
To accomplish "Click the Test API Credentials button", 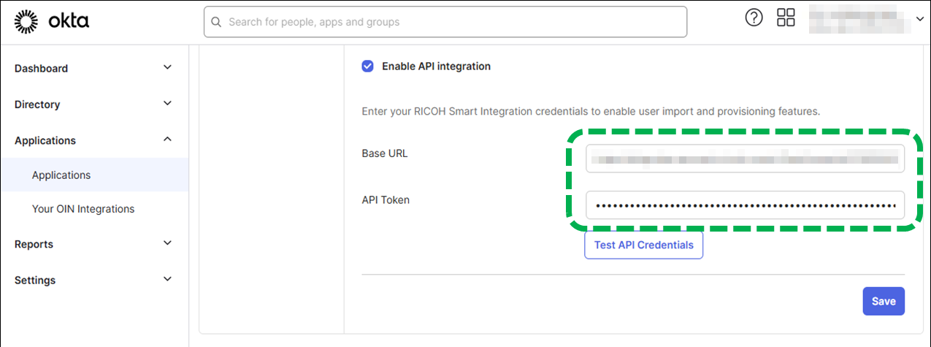I will (x=643, y=245).
